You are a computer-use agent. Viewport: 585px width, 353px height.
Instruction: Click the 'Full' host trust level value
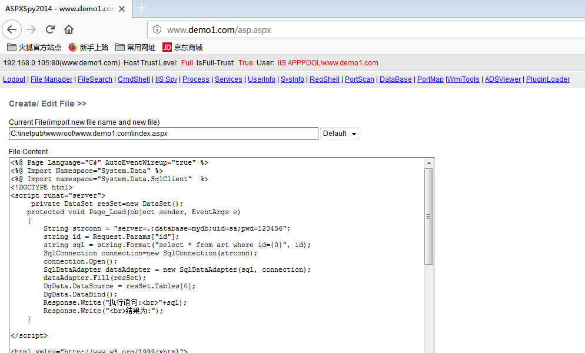point(187,63)
